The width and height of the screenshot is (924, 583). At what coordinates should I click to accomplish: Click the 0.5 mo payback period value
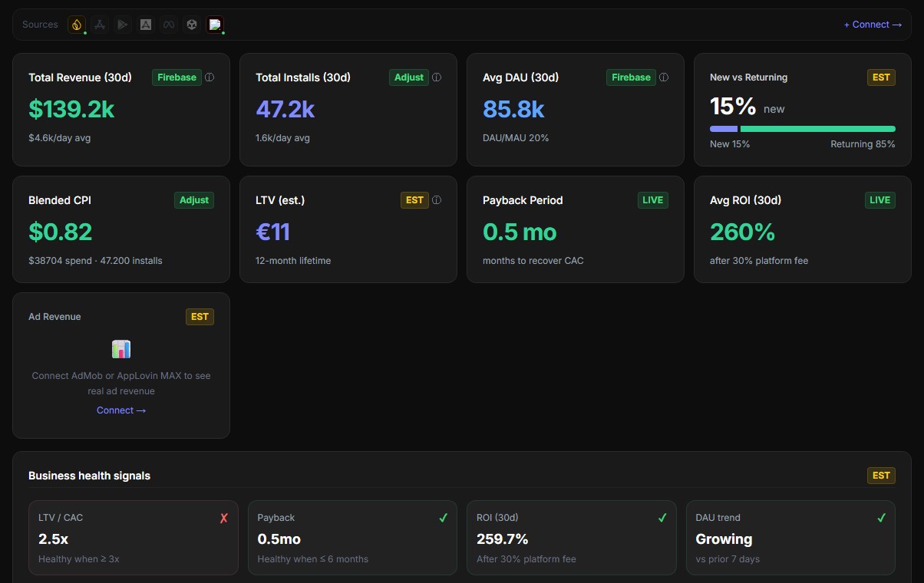tap(520, 232)
